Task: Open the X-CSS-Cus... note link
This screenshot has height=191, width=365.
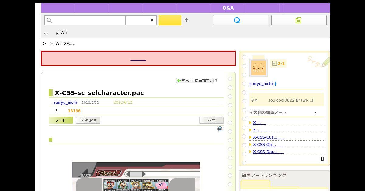Action: pyautogui.click(x=269, y=137)
